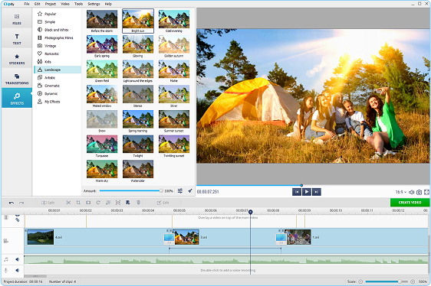The image size is (431, 286).
Task: Select the Popular effects category
Action: tap(58, 14)
